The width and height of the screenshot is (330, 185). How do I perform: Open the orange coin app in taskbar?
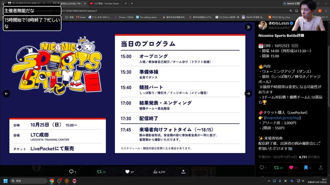click(67, 181)
